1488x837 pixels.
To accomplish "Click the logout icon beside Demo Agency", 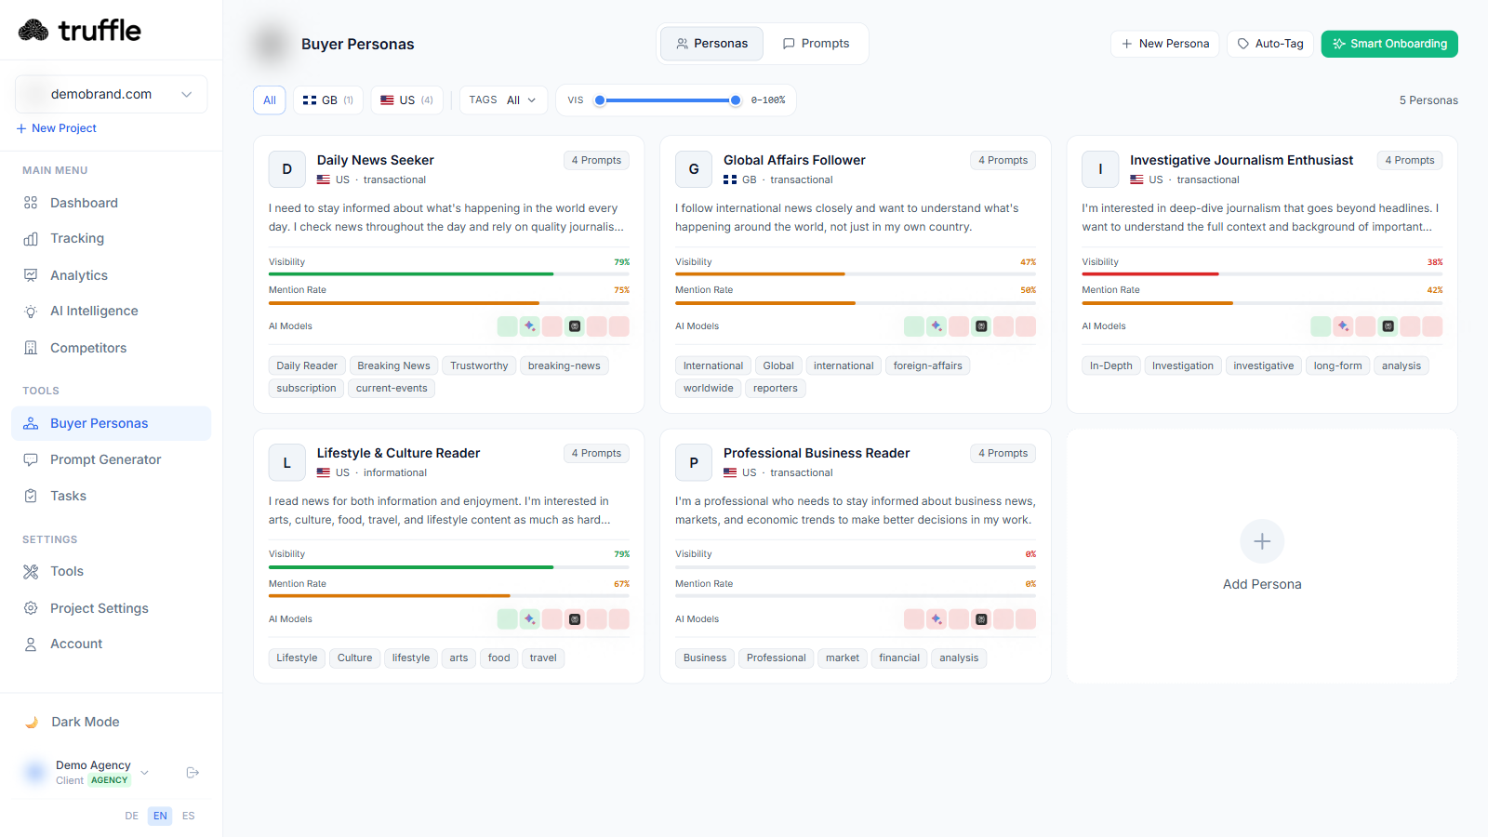I will click(193, 773).
